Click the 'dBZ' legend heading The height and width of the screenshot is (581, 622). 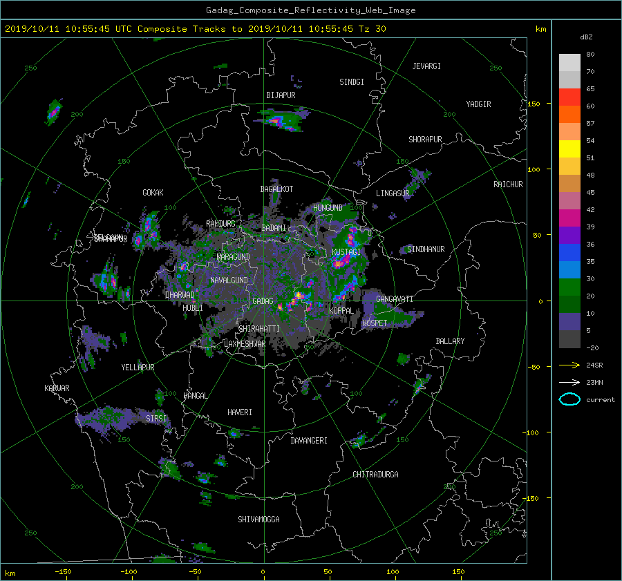tap(586, 37)
